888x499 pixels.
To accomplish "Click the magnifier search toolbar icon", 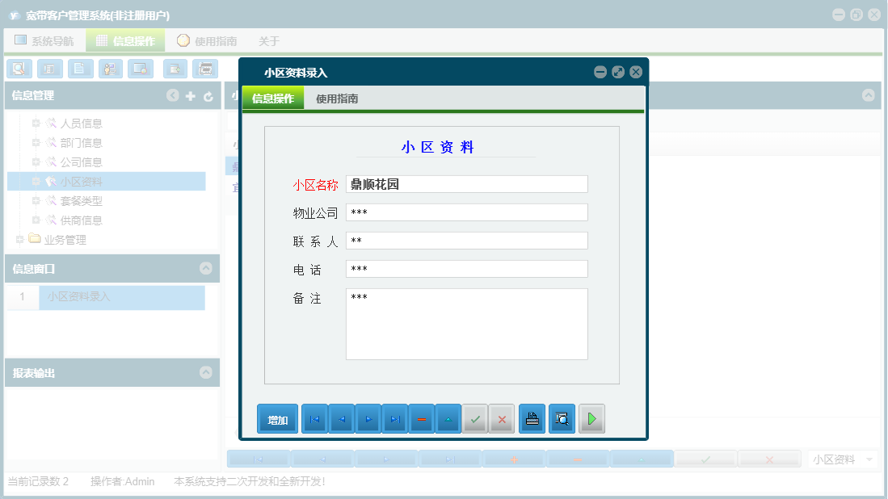I will pos(19,69).
